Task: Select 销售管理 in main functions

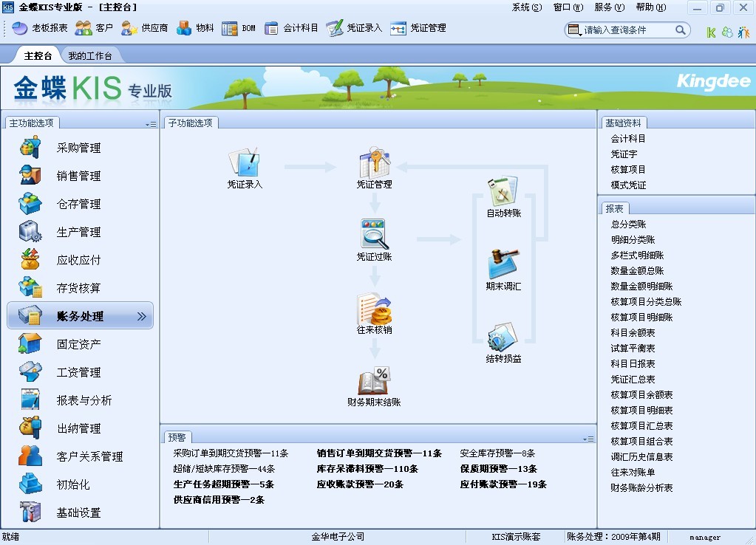Action: click(x=79, y=176)
